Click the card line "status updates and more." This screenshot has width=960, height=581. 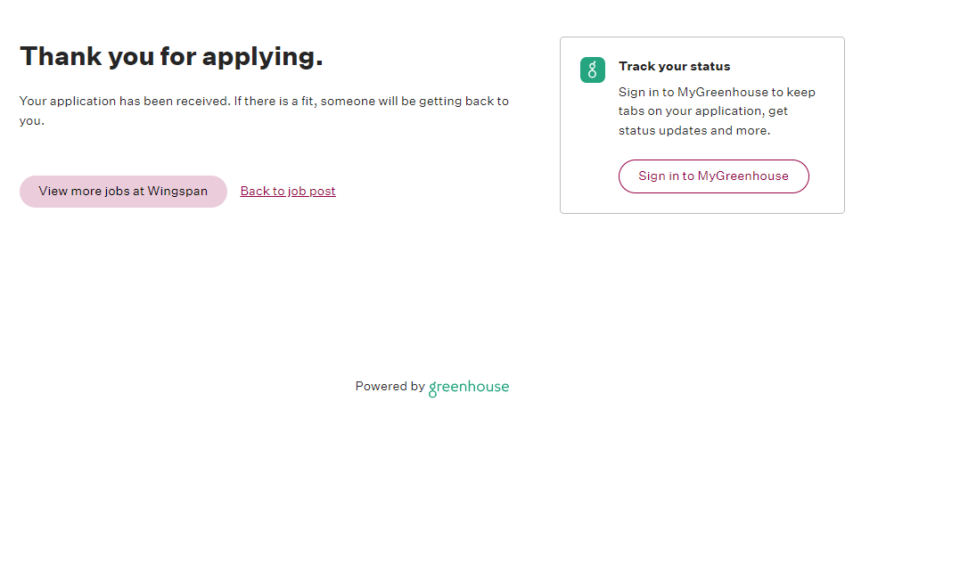coord(694,130)
